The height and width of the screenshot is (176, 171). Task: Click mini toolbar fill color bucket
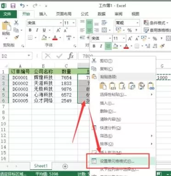pos(115,46)
